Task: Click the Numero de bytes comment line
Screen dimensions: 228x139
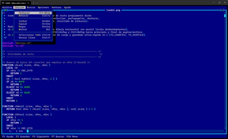Action: click(46, 63)
